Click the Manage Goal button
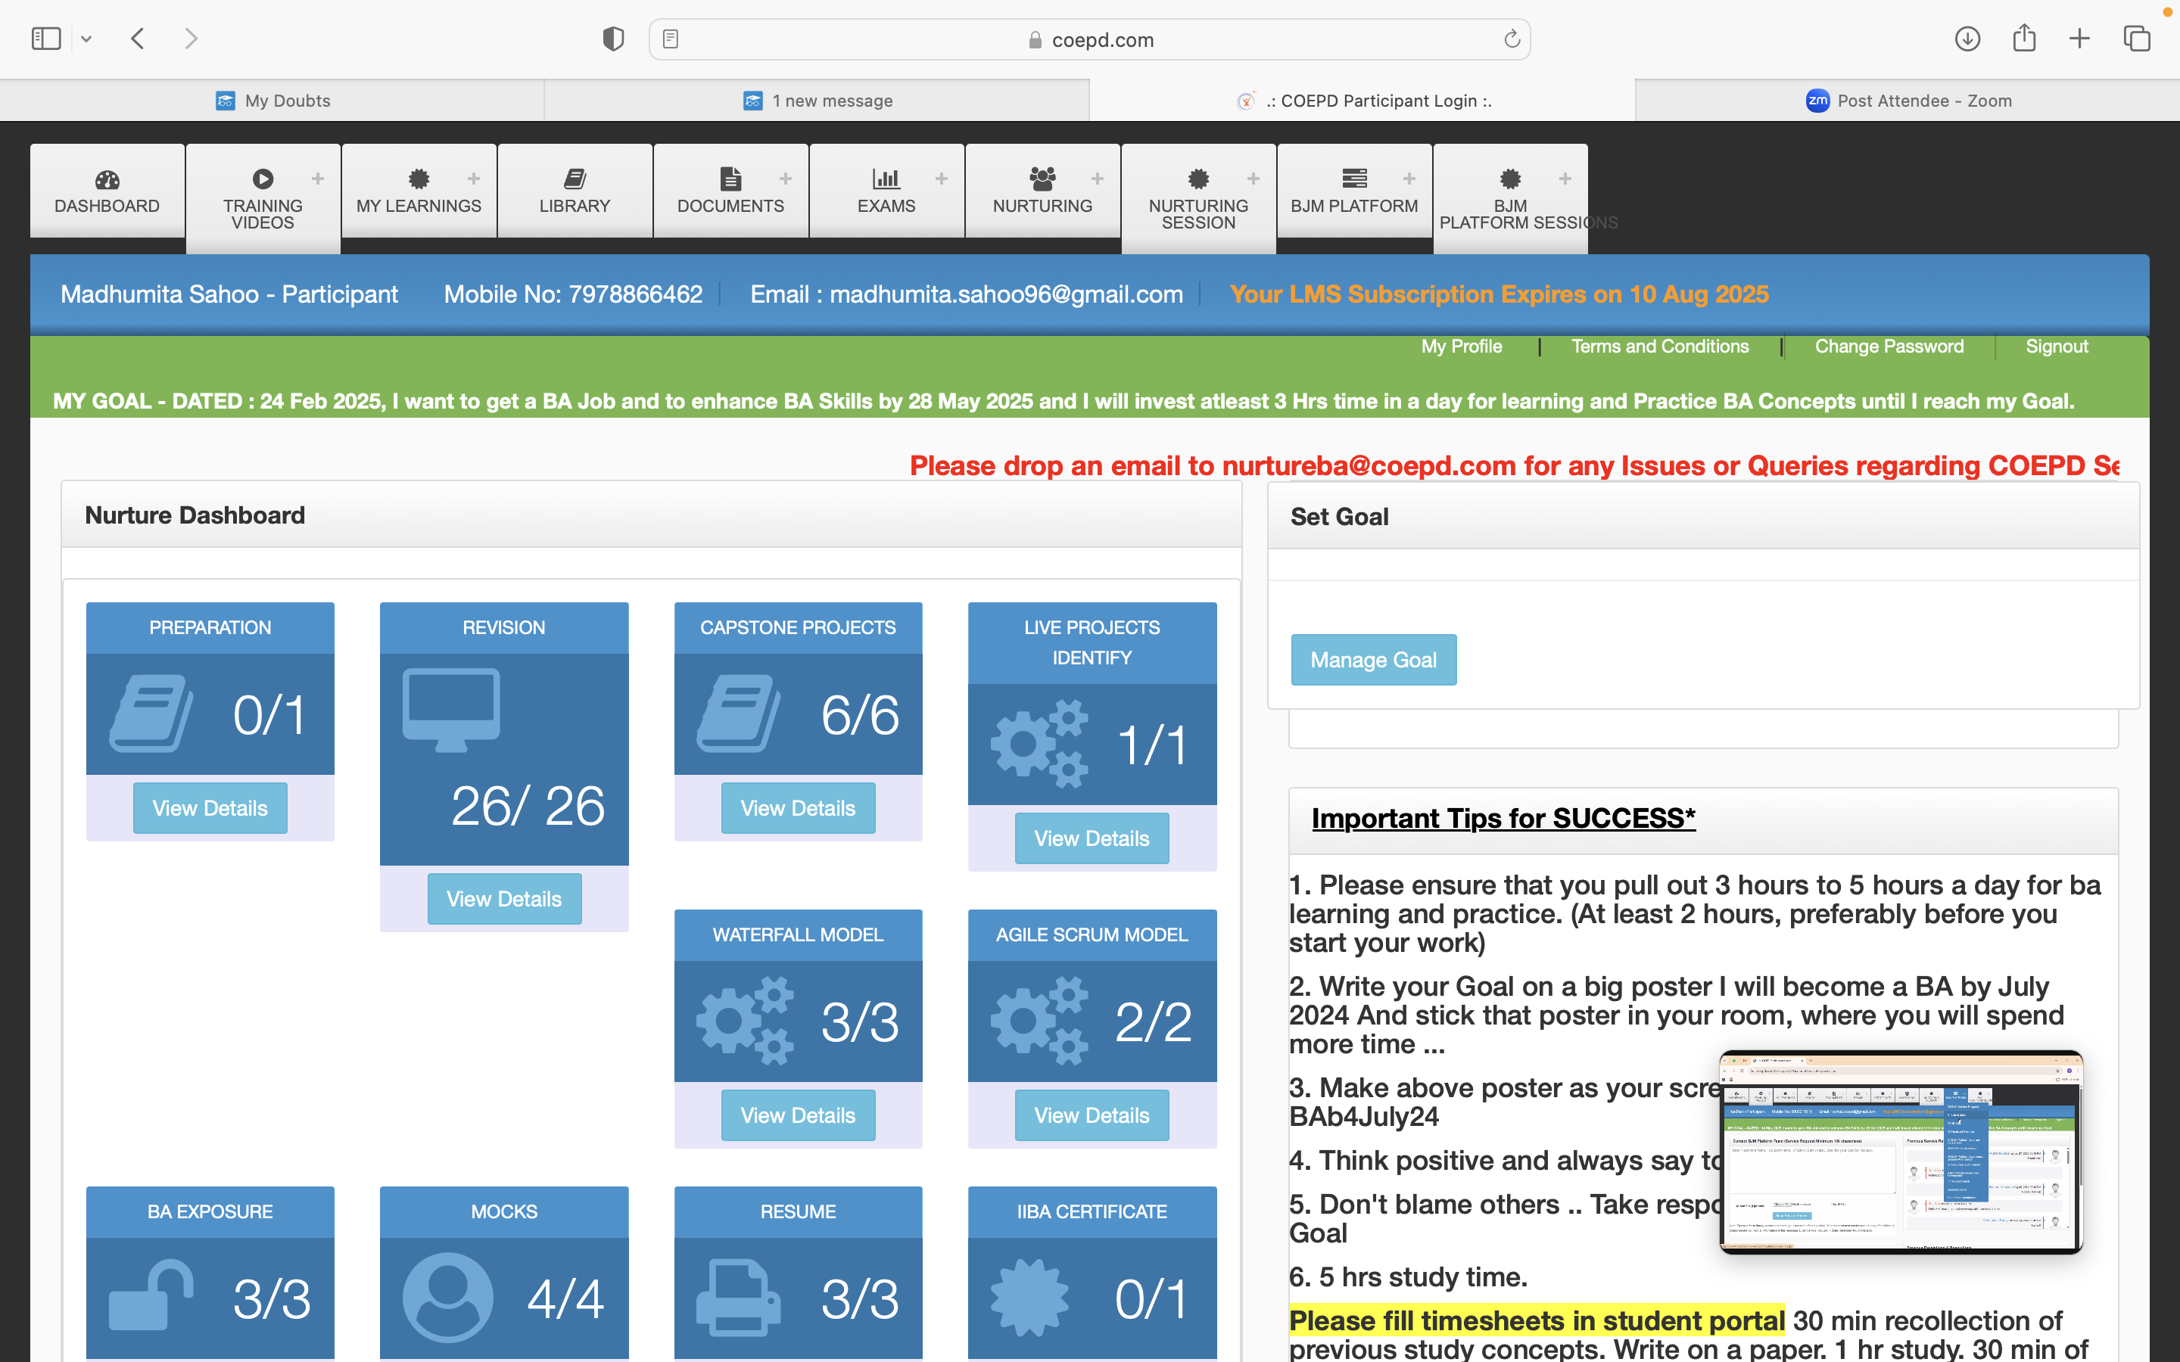 pyautogui.click(x=1373, y=659)
